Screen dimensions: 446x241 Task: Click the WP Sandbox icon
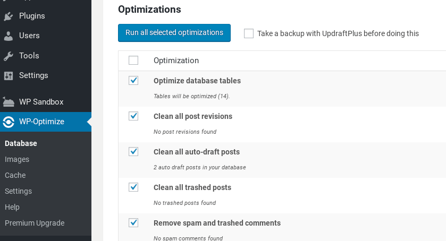tap(9, 102)
